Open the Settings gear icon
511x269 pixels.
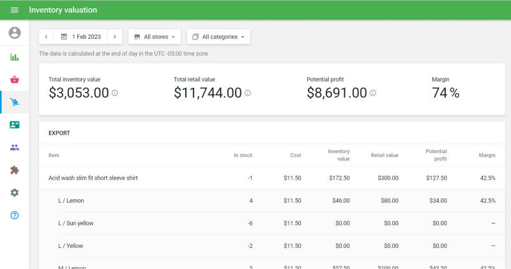click(15, 193)
